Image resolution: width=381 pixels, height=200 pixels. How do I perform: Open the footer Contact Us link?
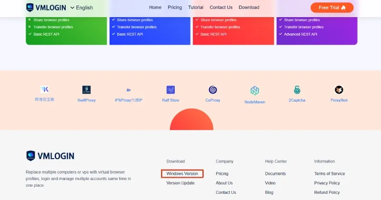tap(226, 192)
